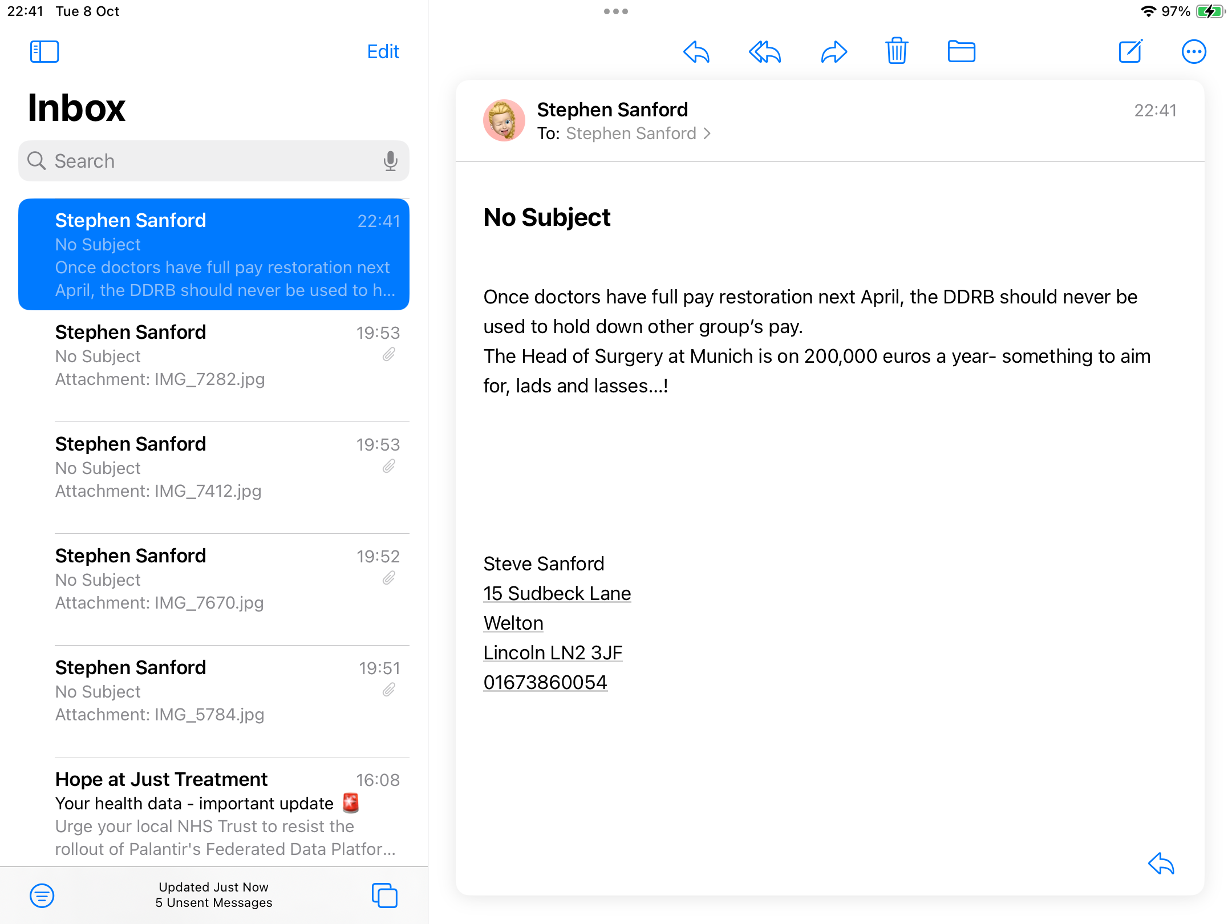
Task: Compose a new message with pencil icon
Action: 1130,51
